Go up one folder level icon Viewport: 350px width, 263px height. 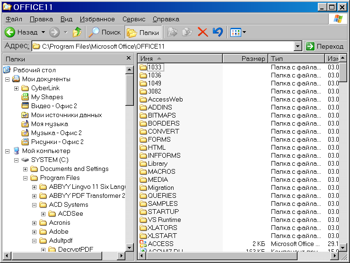[77, 32]
